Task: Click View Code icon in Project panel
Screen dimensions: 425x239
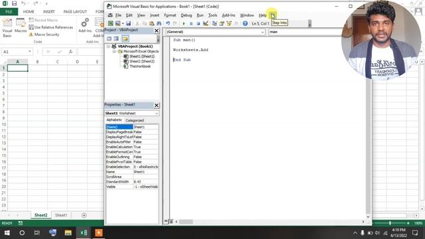Action: click(109, 39)
